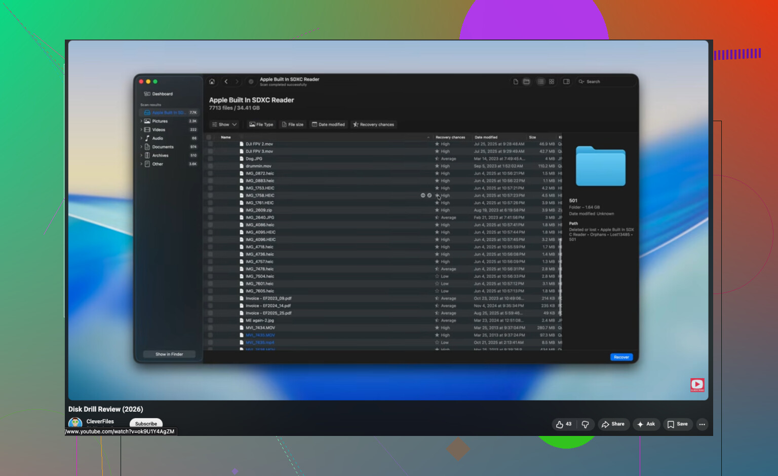Viewport: 778px width, 476px height.
Task: Check the box for Dog.JPG
Action: tap(210, 159)
